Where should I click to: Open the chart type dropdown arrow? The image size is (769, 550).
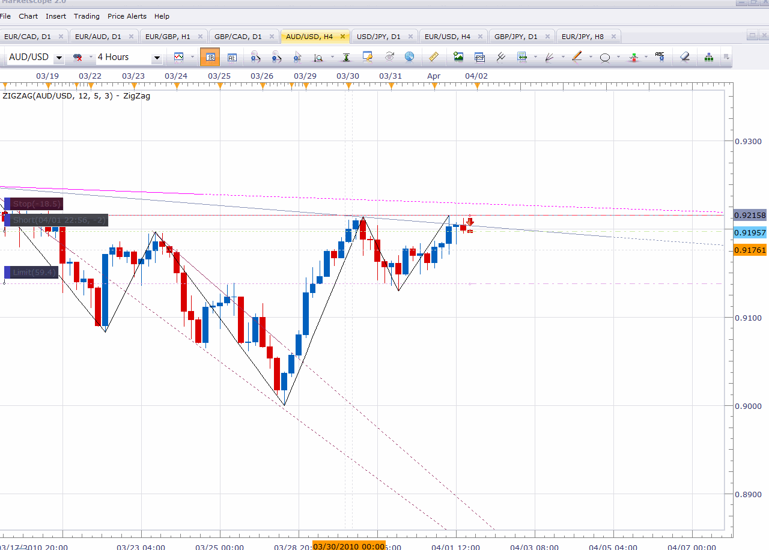192,57
